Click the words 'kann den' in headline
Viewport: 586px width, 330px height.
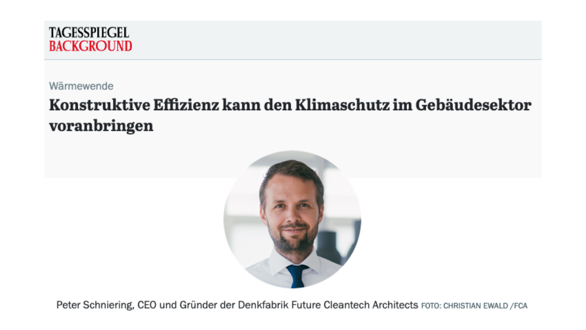coord(256,105)
